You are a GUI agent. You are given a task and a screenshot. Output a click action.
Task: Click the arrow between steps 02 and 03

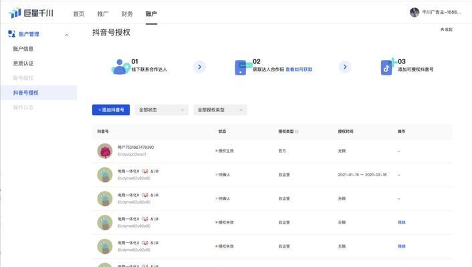click(345, 67)
